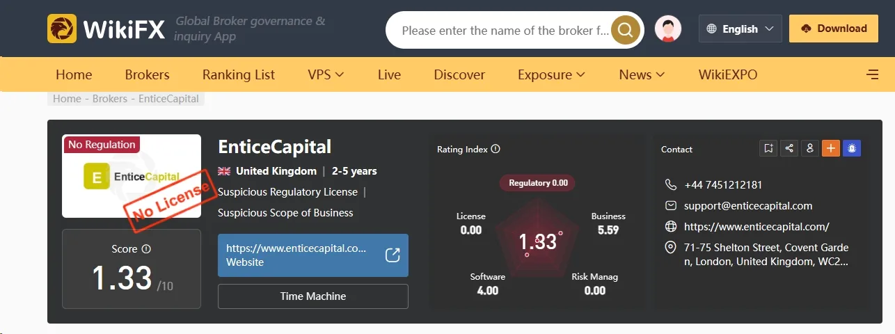Expand the English language dropdown

point(740,29)
